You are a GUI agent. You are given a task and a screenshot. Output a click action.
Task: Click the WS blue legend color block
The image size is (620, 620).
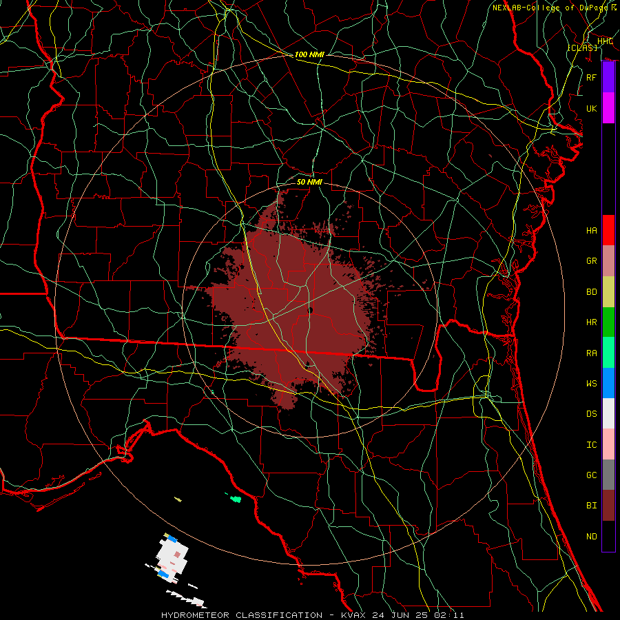(608, 383)
